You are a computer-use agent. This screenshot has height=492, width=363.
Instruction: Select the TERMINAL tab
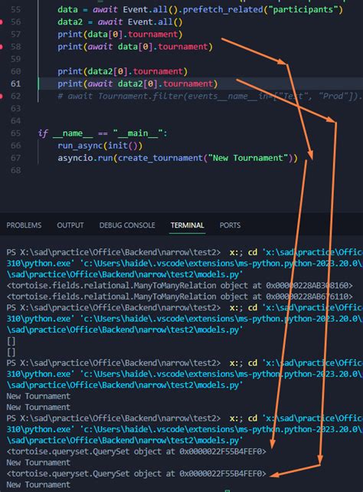click(x=187, y=225)
